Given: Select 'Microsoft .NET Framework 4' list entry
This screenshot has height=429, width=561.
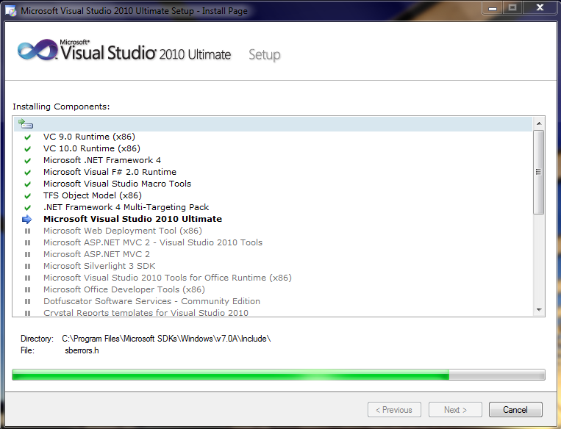Looking at the screenshot, I should (x=102, y=160).
